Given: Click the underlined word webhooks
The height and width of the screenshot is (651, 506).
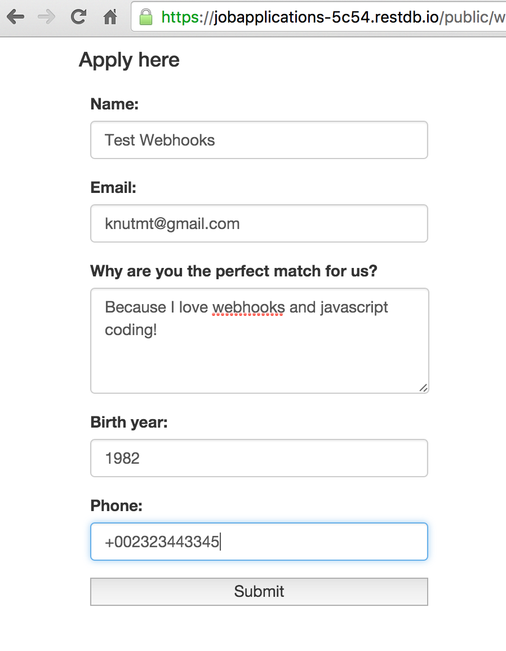Looking at the screenshot, I should [x=248, y=307].
